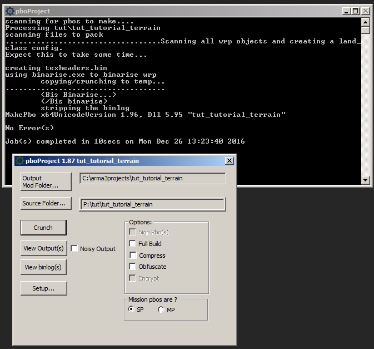
Task: Check the Obfuscate option
Action: 132,267
